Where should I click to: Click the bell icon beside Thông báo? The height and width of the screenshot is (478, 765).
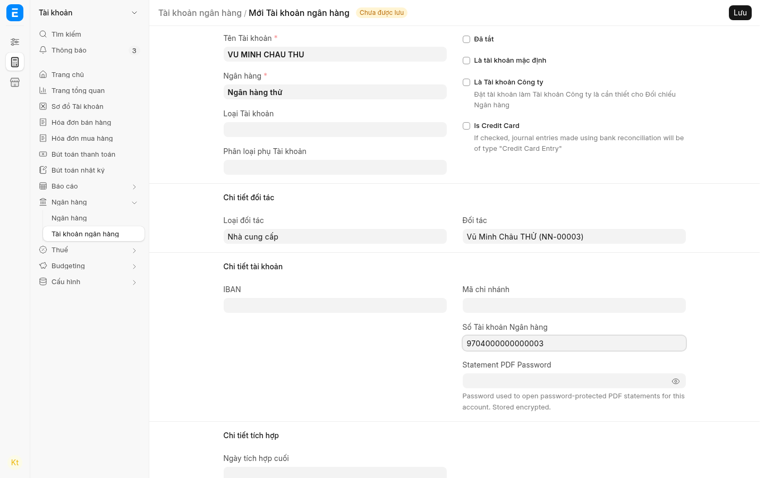click(x=43, y=50)
